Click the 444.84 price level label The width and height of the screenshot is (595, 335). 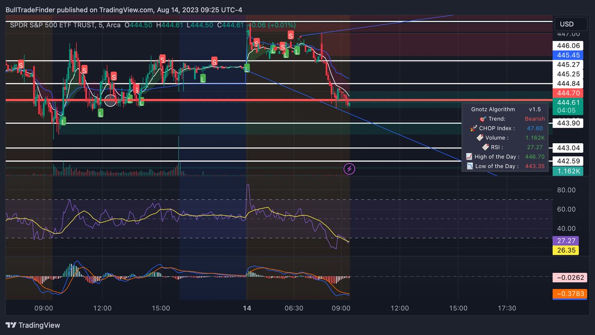pyautogui.click(x=568, y=83)
